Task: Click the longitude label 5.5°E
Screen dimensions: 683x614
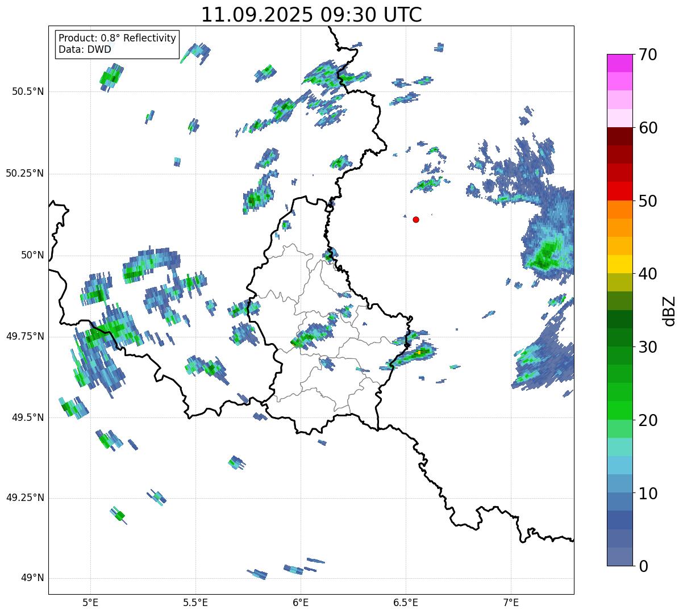Action: point(195,602)
